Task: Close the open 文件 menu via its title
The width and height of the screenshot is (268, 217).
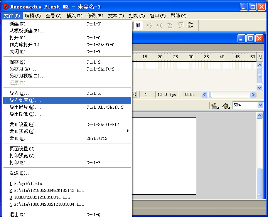Action: (12, 16)
